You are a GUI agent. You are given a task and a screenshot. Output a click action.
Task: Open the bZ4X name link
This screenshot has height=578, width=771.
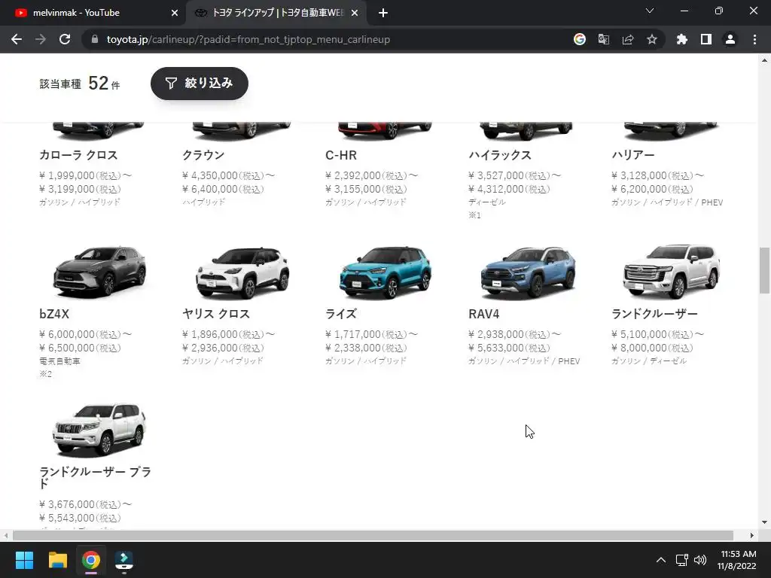(x=54, y=314)
